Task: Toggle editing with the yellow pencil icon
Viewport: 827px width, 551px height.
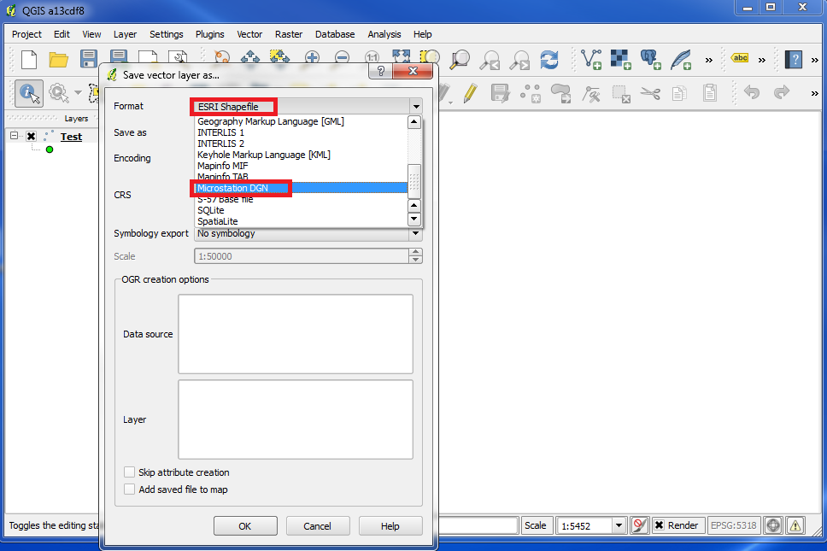Action: (x=470, y=93)
